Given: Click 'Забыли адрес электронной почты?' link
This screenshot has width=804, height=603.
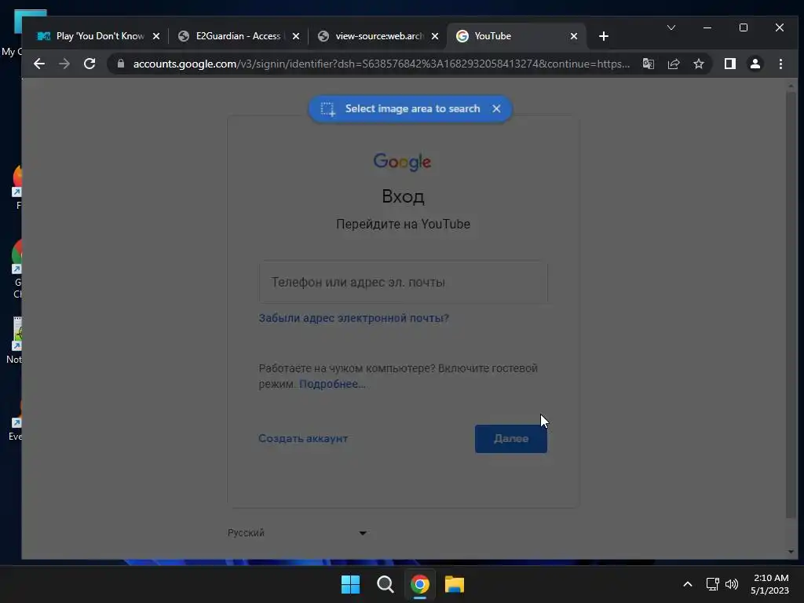Looking at the screenshot, I should [354, 318].
